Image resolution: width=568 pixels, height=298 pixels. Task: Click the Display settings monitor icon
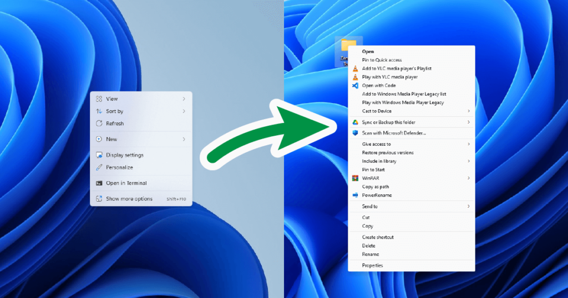click(x=99, y=155)
